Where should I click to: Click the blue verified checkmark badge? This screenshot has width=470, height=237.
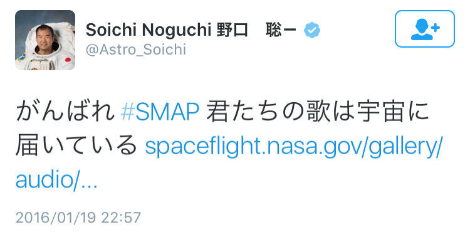click(x=312, y=30)
